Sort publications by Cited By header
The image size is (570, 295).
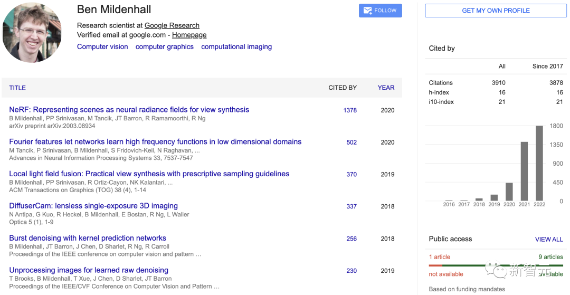pyautogui.click(x=343, y=88)
